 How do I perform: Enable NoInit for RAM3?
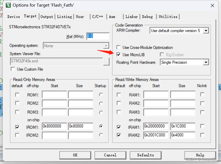[x=202, y=112]
